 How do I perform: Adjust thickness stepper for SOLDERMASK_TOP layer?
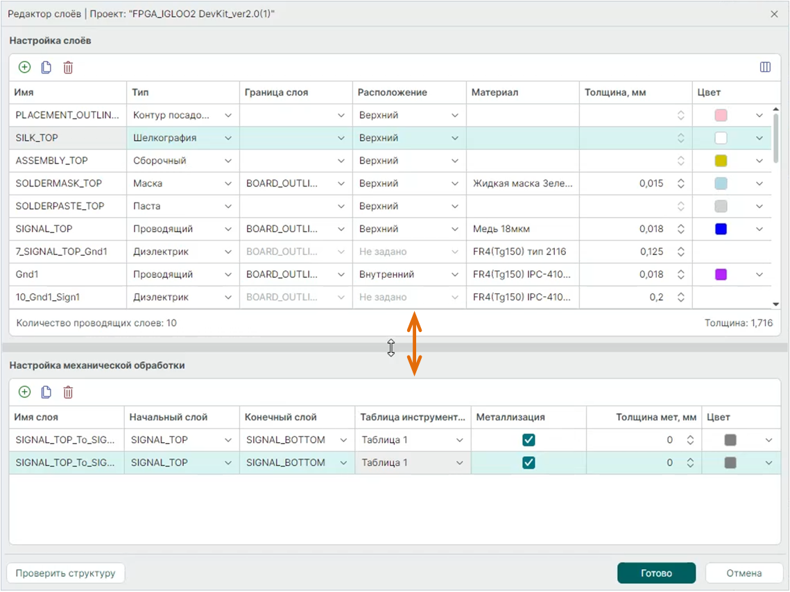pyautogui.click(x=680, y=184)
